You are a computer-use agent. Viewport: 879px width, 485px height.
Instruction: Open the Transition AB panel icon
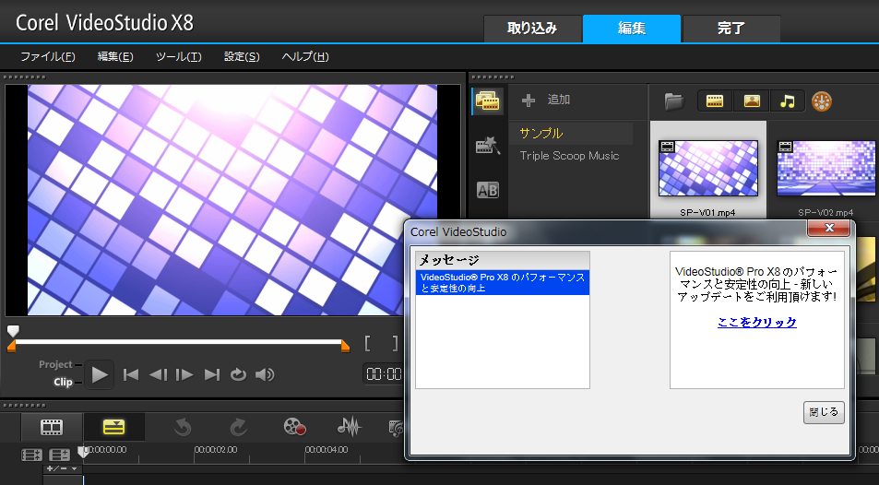pos(487,190)
